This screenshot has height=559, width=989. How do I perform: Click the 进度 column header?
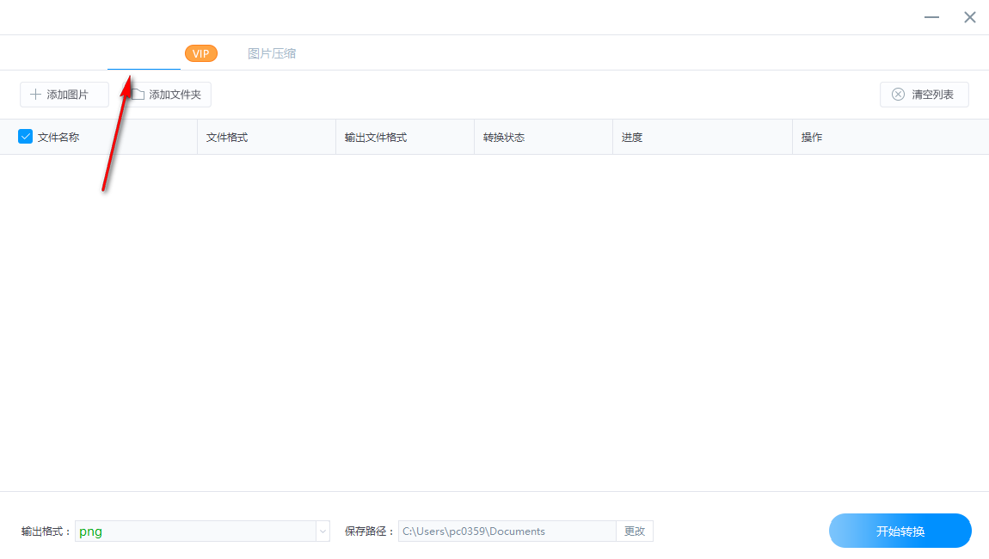tap(633, 136)
